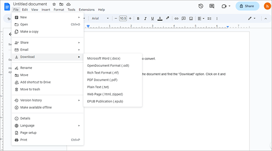This screenshot has width=272, height=151.
Task: Toggle Italic formatting
Action: (x=145, y=18)
